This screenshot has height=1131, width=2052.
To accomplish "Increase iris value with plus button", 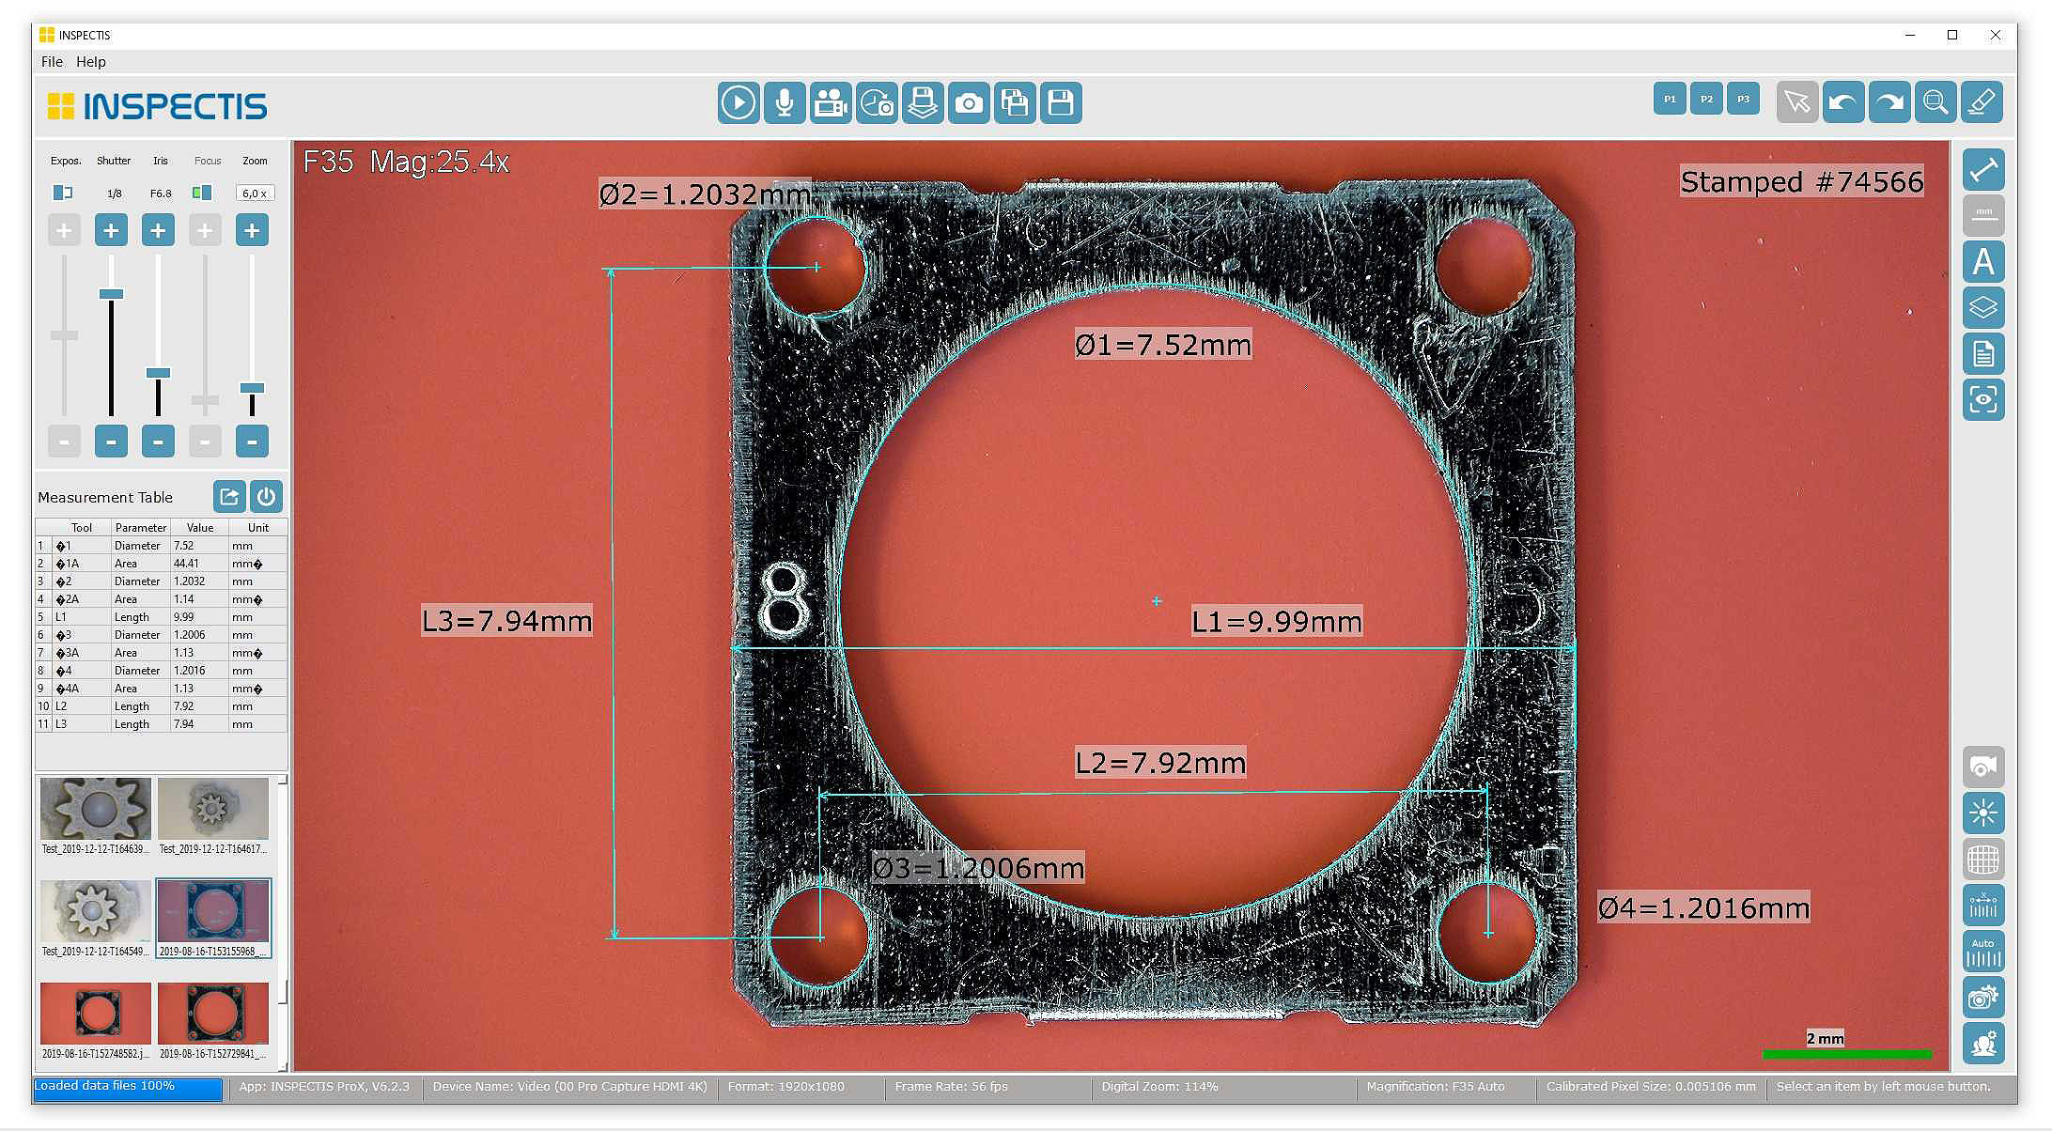I will (x=158, y=230).
